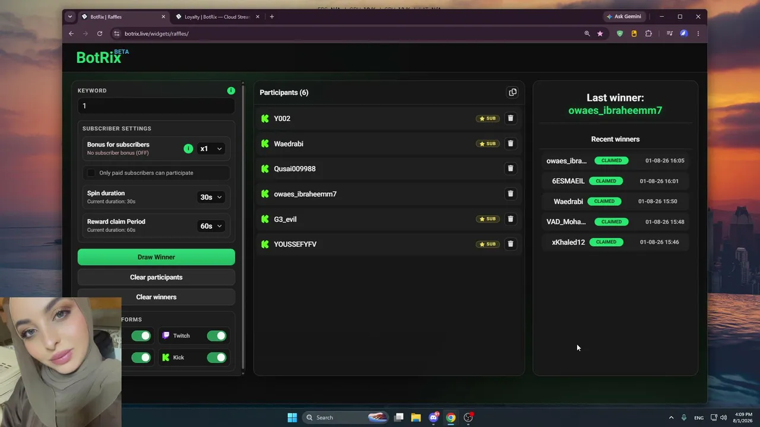
Task: Open Chrome media controls icon
Action: tap(670, 34)
